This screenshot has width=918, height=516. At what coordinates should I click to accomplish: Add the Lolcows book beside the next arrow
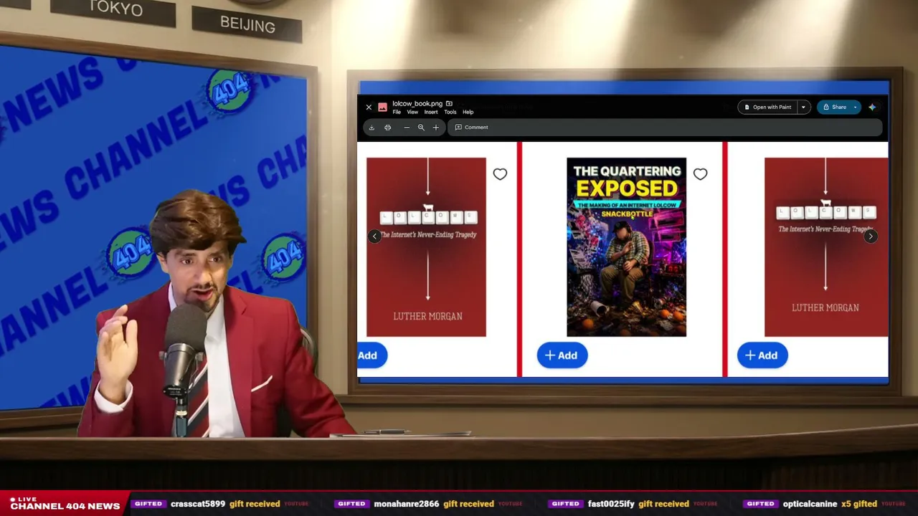762,355
